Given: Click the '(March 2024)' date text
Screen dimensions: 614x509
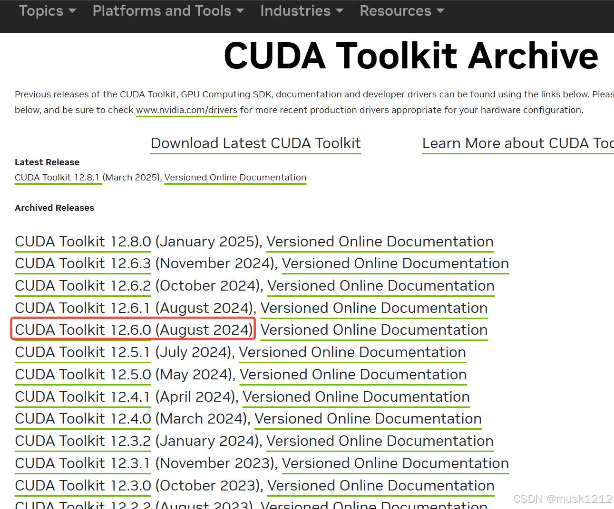Looking at the screenshot, I should [x=201, y=419].
